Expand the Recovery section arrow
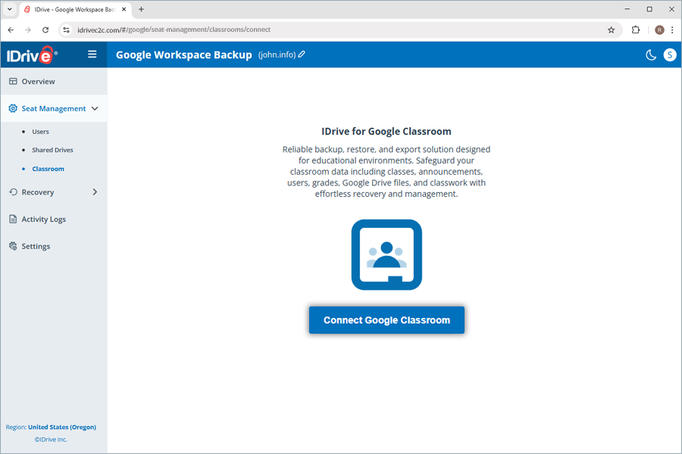The image size is (682, 454). [95, 192]
